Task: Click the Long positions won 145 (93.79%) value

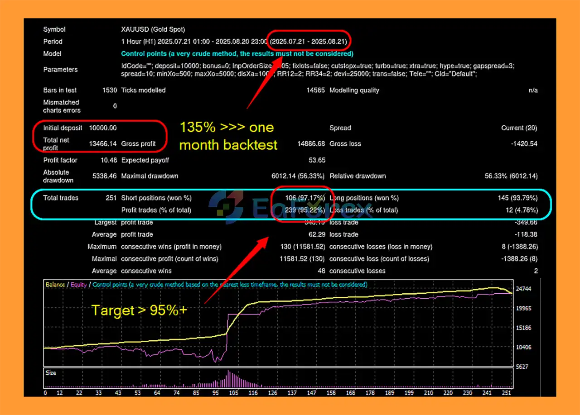Action: click(517, 198)
